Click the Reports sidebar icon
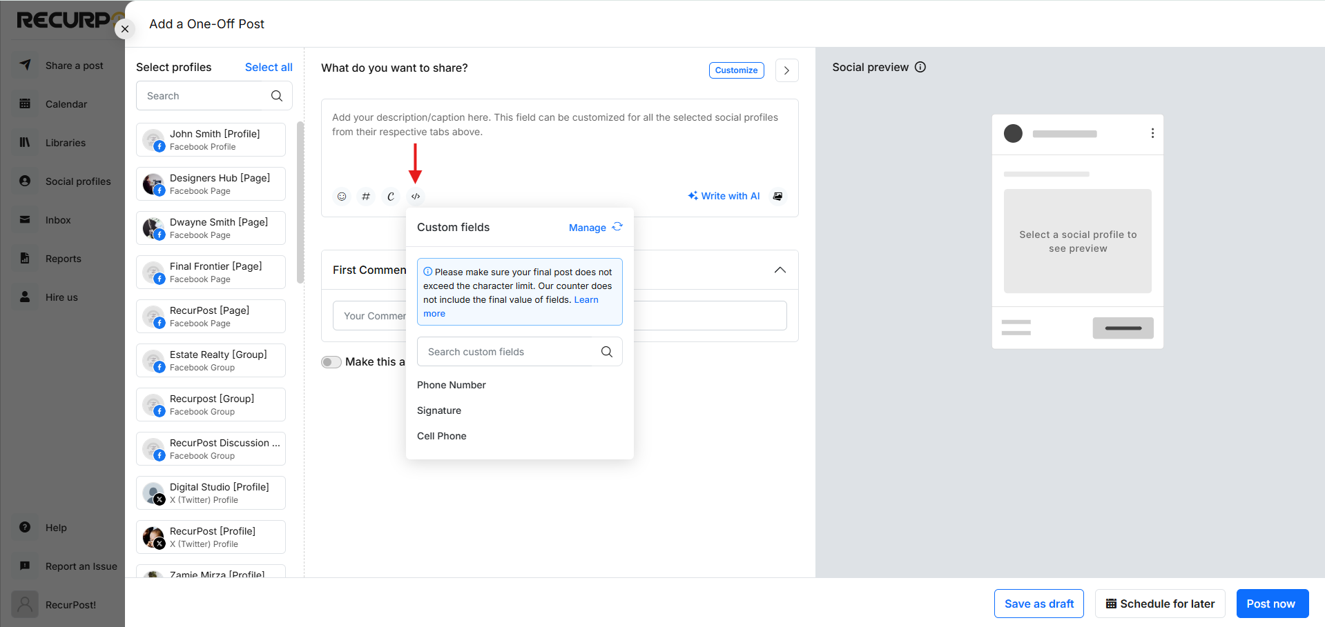The width and height of the screenshot is (1325, 627). tap(25, 258)
